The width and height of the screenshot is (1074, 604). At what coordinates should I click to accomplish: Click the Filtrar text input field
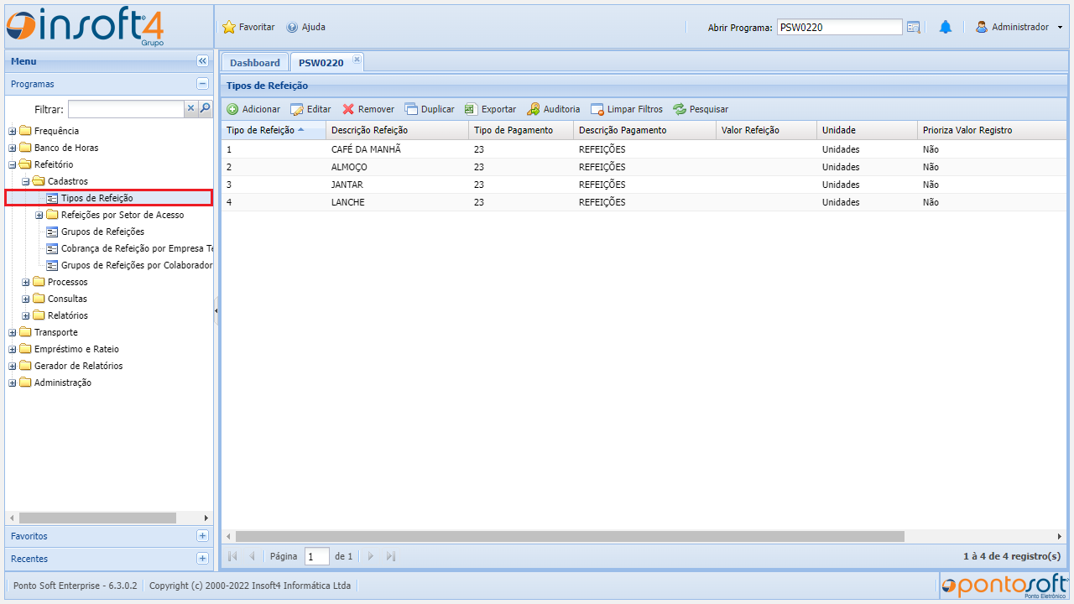pos(126,109)
